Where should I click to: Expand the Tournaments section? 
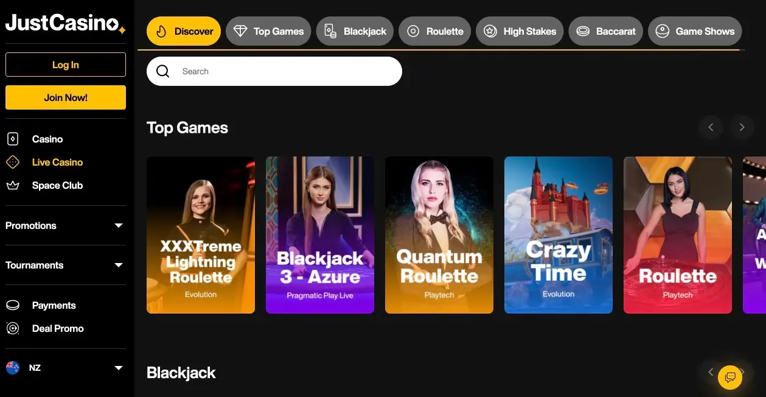coord(65,265)
